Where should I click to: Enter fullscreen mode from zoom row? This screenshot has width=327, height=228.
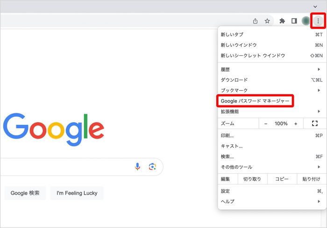(314, 124)
